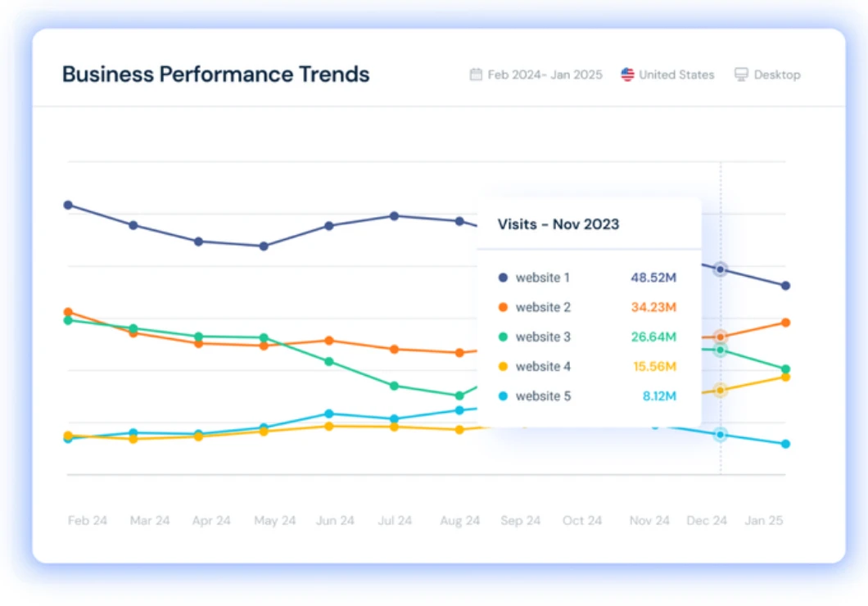The width and height of the screenshot is (868, 606).
Task: Click the Feb 24 axis label
Action: tap(88, 520)
